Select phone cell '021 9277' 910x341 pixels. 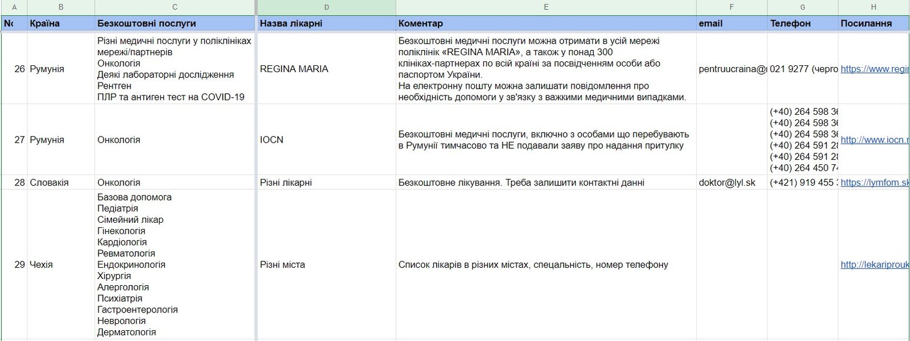click(x=803, y=69)
